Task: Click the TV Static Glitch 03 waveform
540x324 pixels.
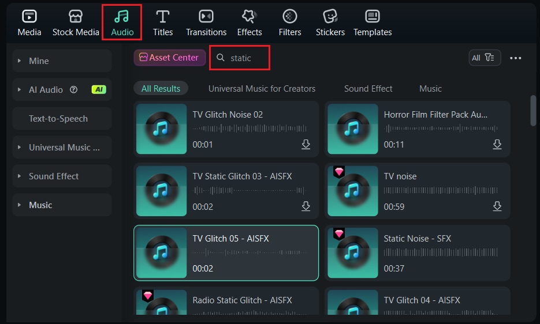Action: [x=249, y=190]
